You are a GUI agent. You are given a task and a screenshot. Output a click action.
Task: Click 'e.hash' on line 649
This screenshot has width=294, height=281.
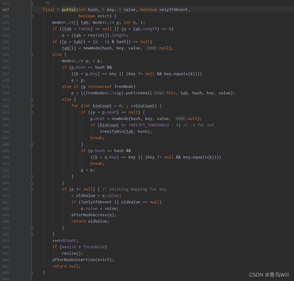(x=98, y=151)
